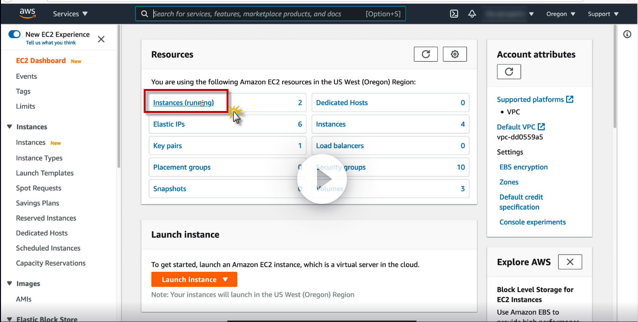Refresh Account attributes
Viewport: 638px width, 322px height.
pyautogui.click(x=509, y=72)
